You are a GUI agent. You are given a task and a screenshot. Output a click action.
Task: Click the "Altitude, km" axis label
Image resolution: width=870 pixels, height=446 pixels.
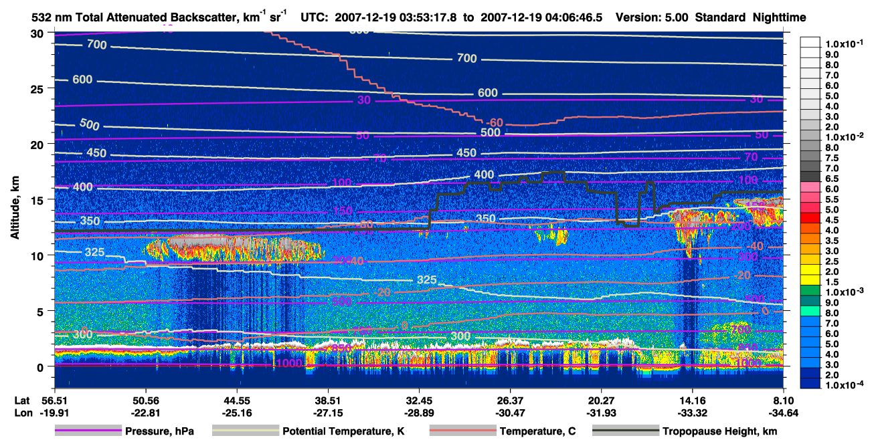(x=15, y=207)
